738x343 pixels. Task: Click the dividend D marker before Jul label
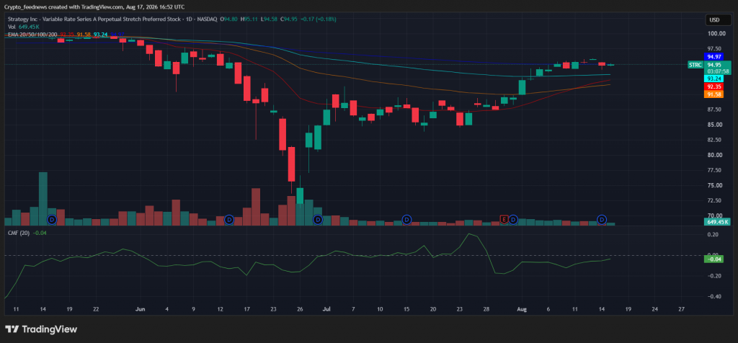tap(318, 219)
